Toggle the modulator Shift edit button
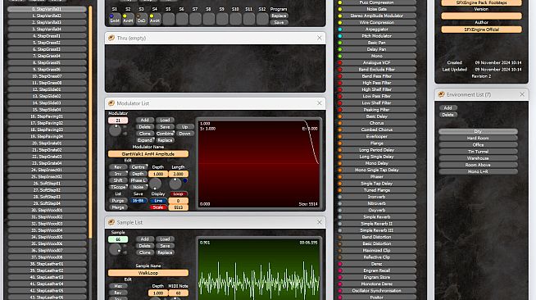Screen dimensions: 536x300 [x=118, y=180]
